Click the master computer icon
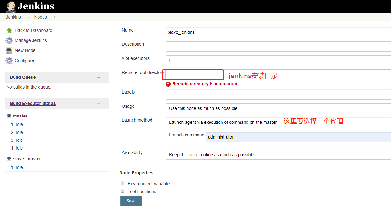Viewport: 391px width, 212px height. (9, 116)
